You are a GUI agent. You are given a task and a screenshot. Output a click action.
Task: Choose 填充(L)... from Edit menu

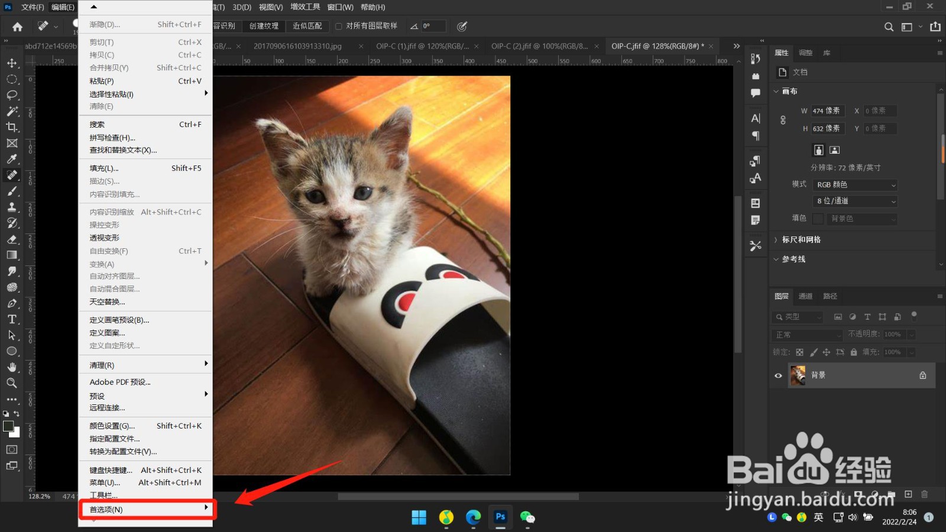tap(145, 168)
